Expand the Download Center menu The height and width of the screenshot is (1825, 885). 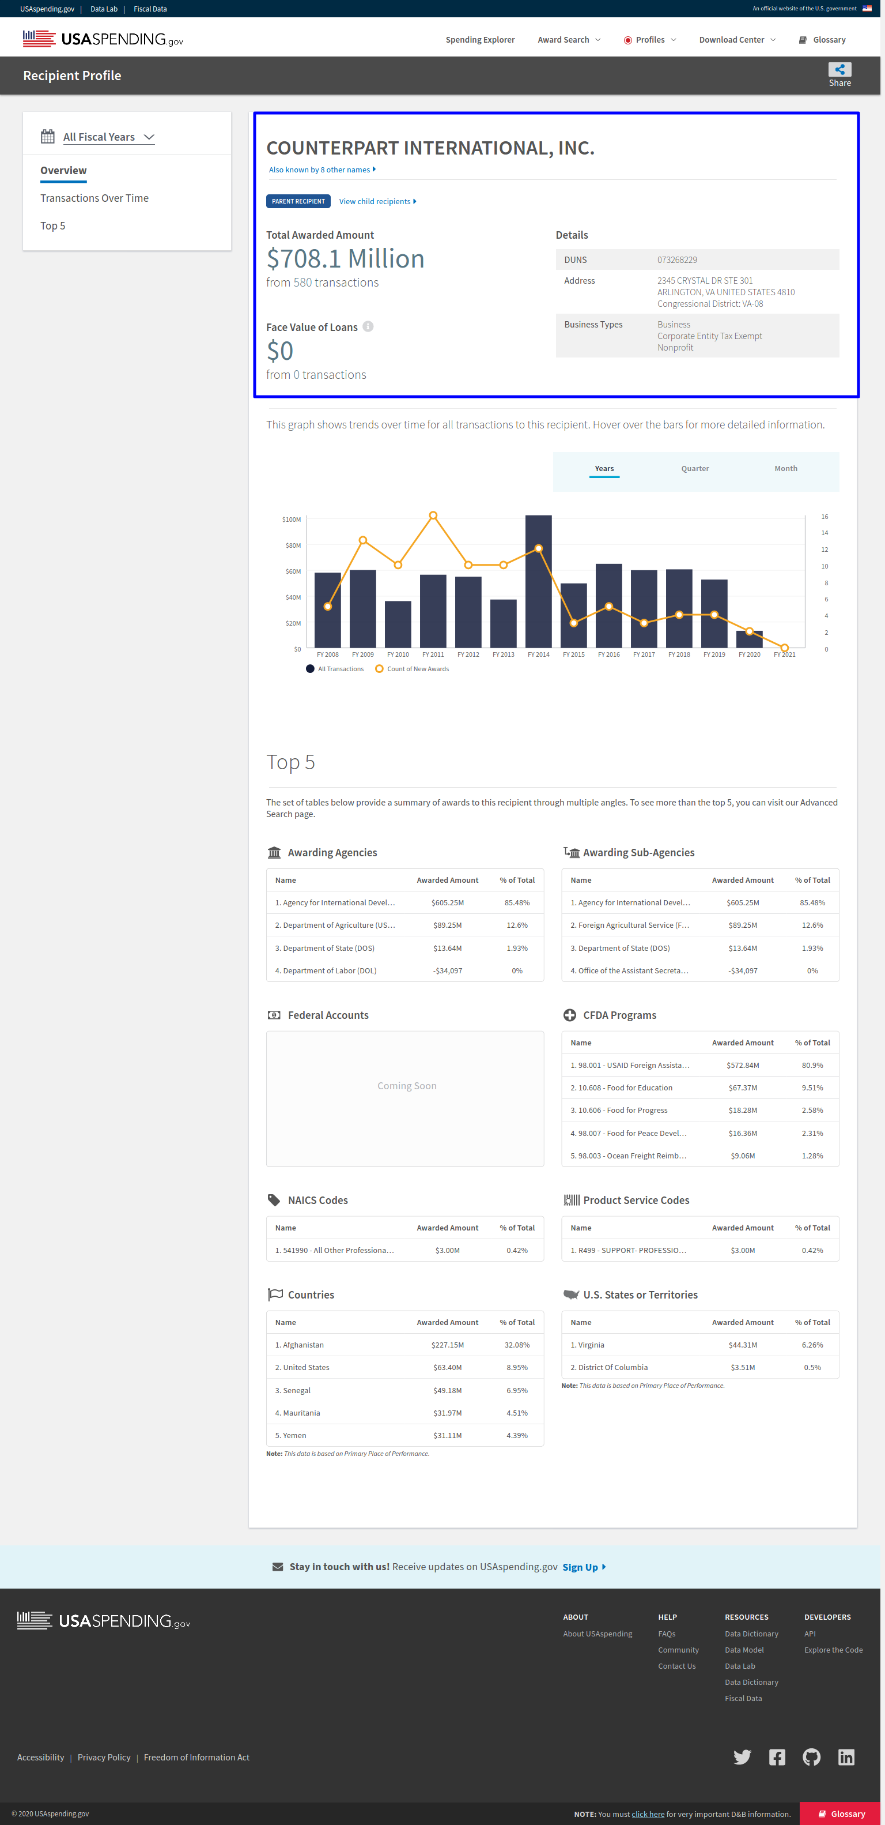(737, 40)
